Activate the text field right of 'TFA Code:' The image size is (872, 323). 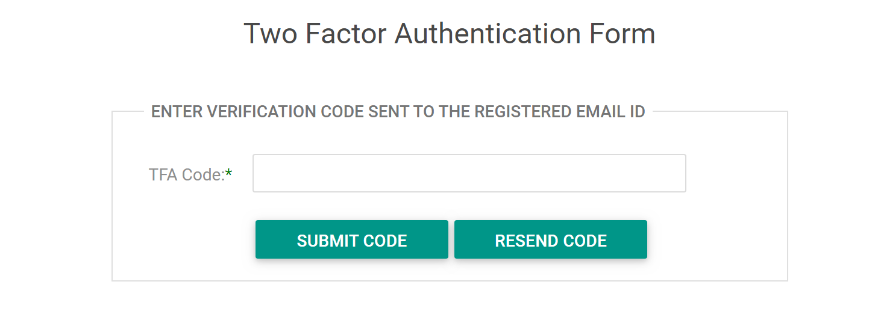tap(469, 173)
